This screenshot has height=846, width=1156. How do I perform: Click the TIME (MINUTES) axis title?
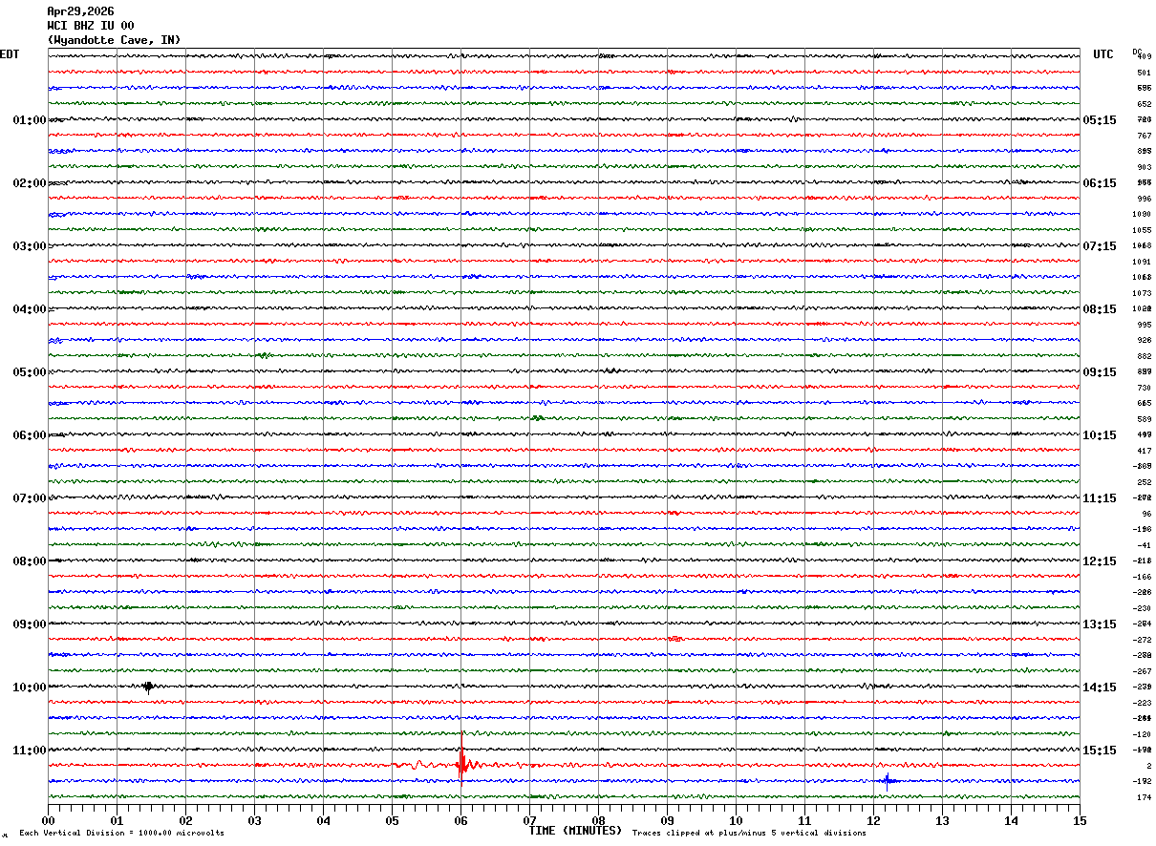(576, 831)
